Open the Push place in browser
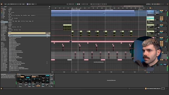 coord(3,47)
